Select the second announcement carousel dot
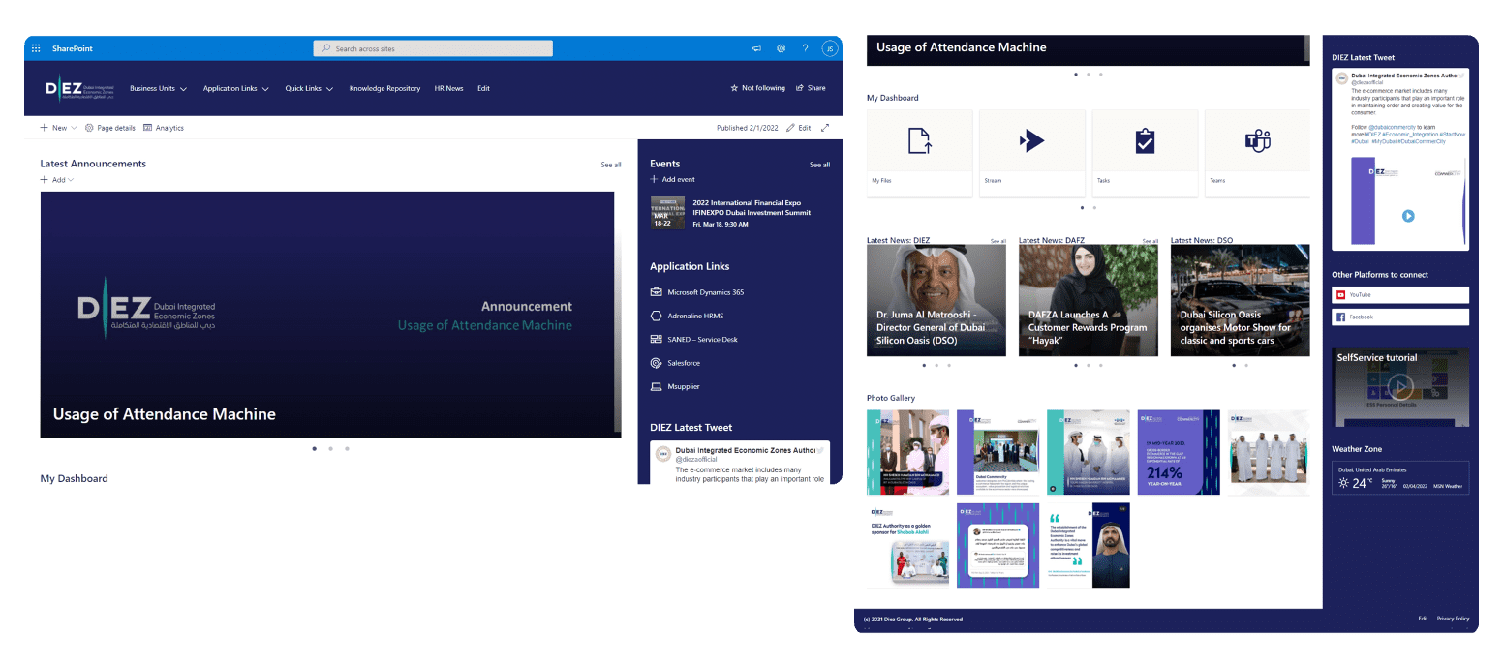 329,449
